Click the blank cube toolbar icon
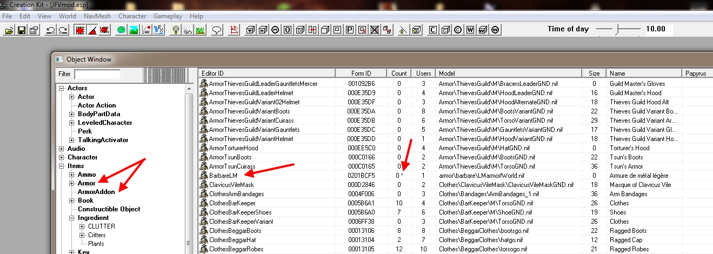 pyautogui.click(x=325, y=30)
